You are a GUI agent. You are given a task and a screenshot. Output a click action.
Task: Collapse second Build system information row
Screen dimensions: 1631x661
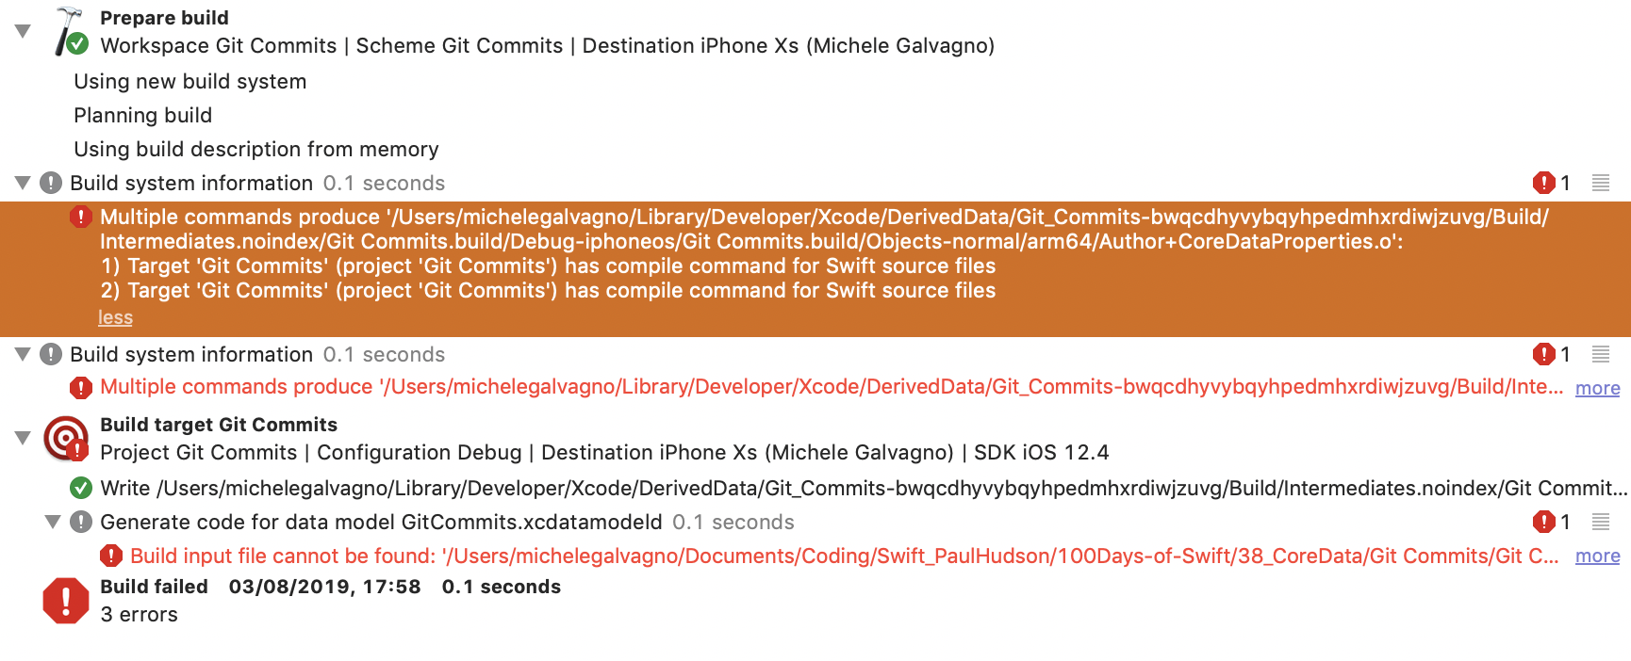pyautogui.click(x=23, y=354)
